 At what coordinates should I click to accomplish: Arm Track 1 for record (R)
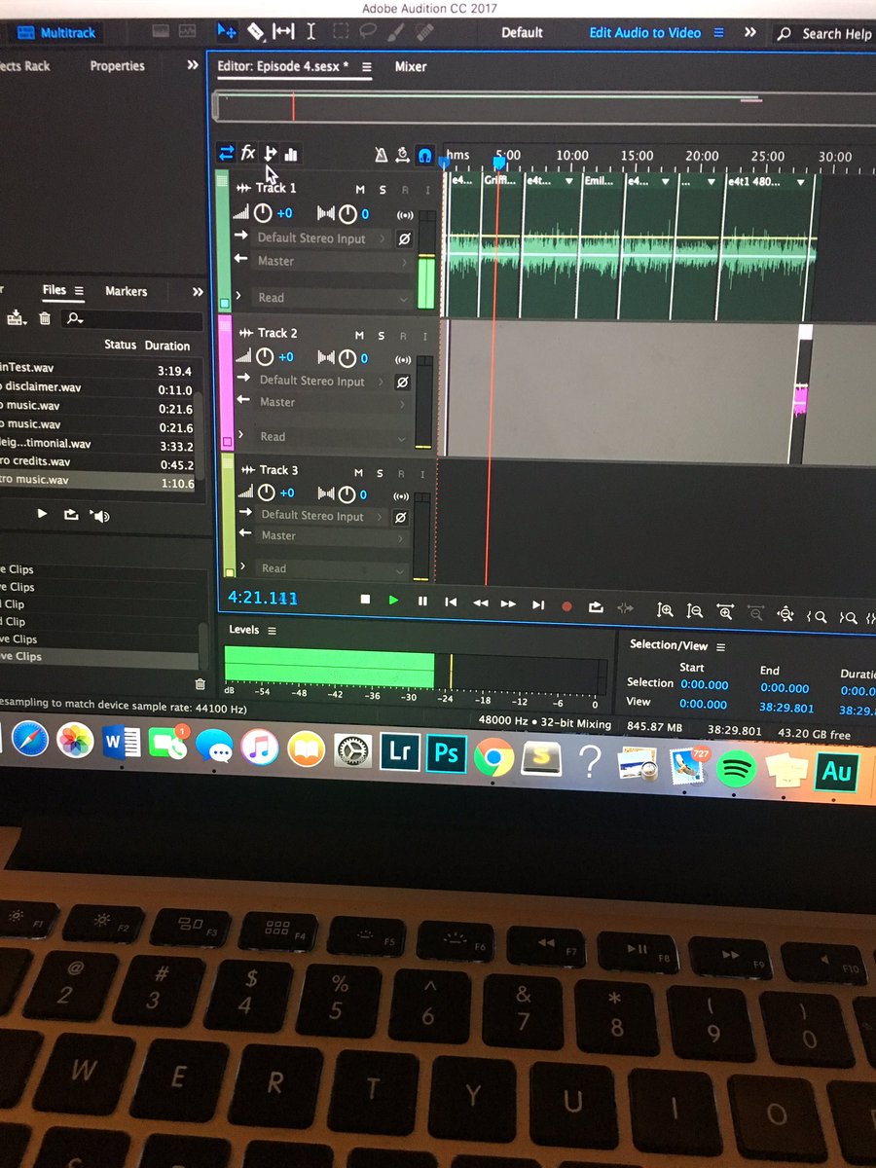tap(405, 191)
